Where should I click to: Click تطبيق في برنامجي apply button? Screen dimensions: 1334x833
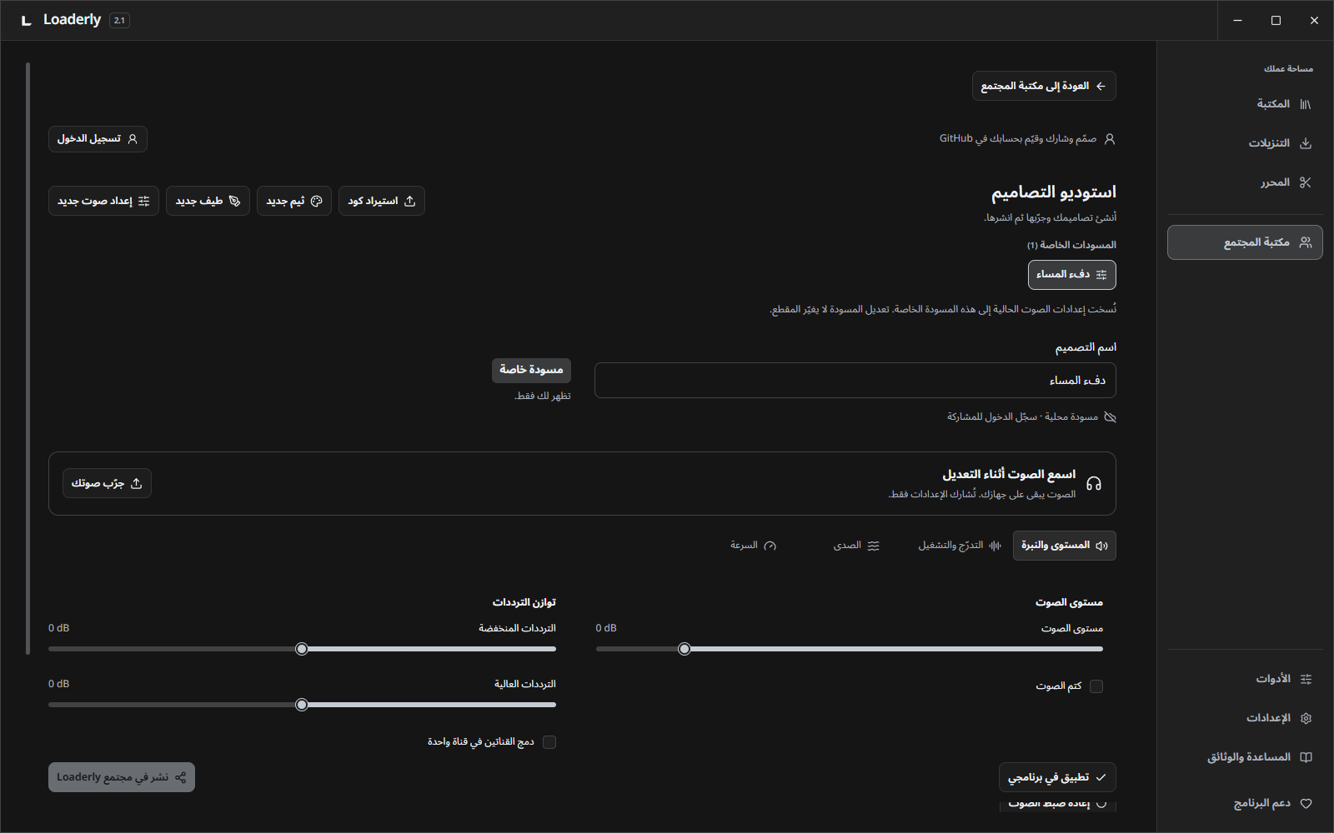click(x=1057, y=777)
